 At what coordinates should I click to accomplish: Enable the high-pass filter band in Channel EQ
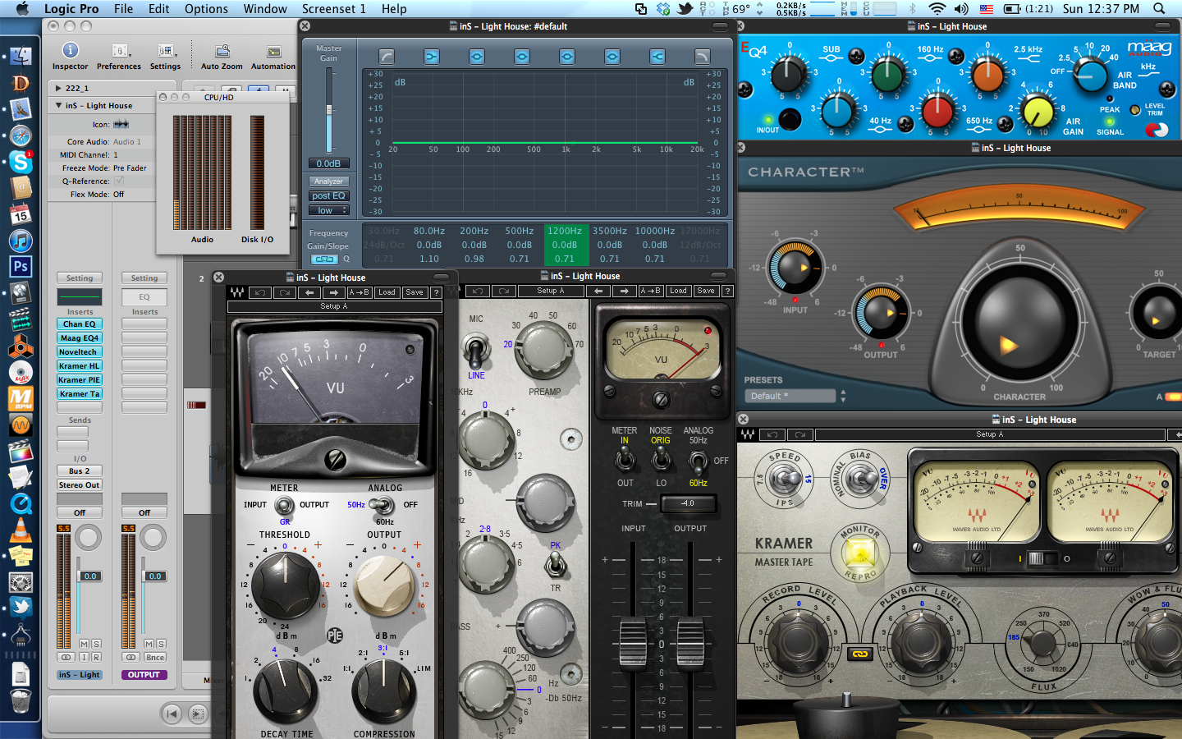387,57
